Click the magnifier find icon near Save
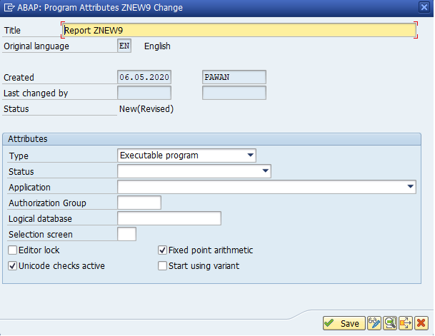Viewport: 435px width, 336px height. pyautogui.click(x=390, y=323)
